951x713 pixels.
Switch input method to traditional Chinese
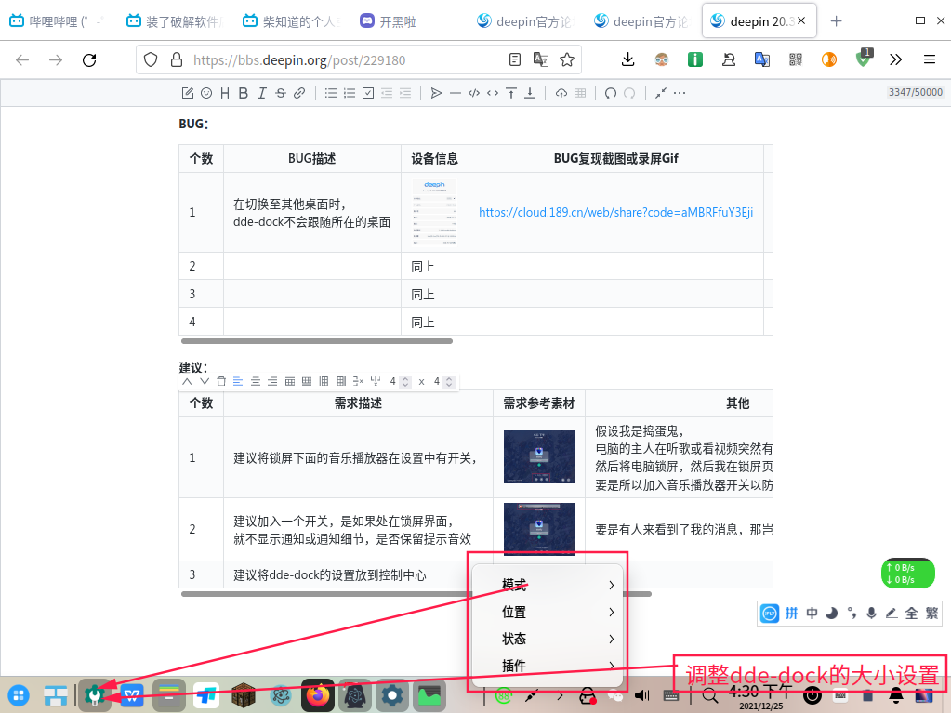[x=932, y=614]
